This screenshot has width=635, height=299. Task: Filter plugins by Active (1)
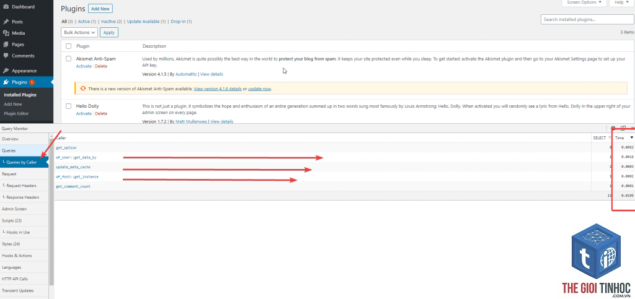coord(87,22)
